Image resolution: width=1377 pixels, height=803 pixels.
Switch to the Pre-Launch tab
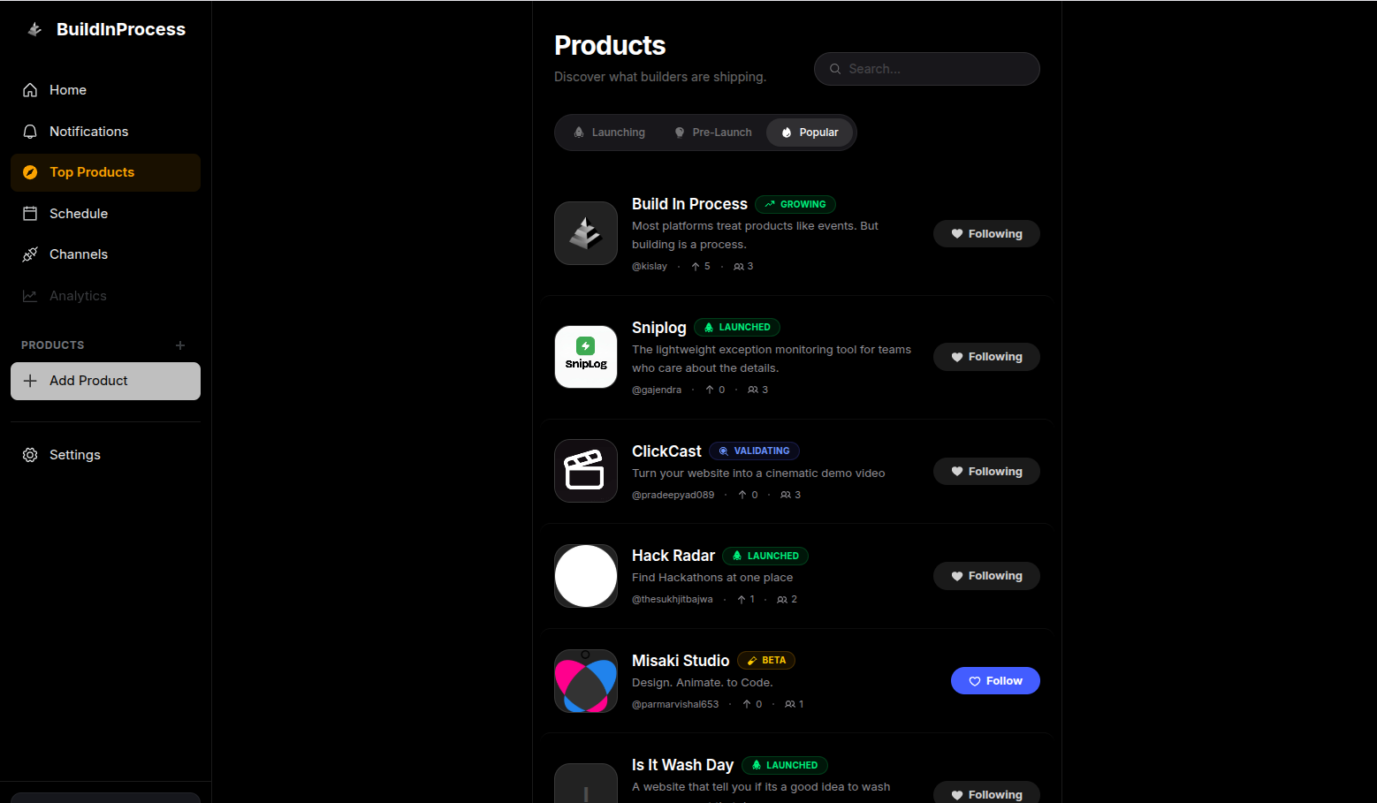pyautogui.click(x=712, y=132)
